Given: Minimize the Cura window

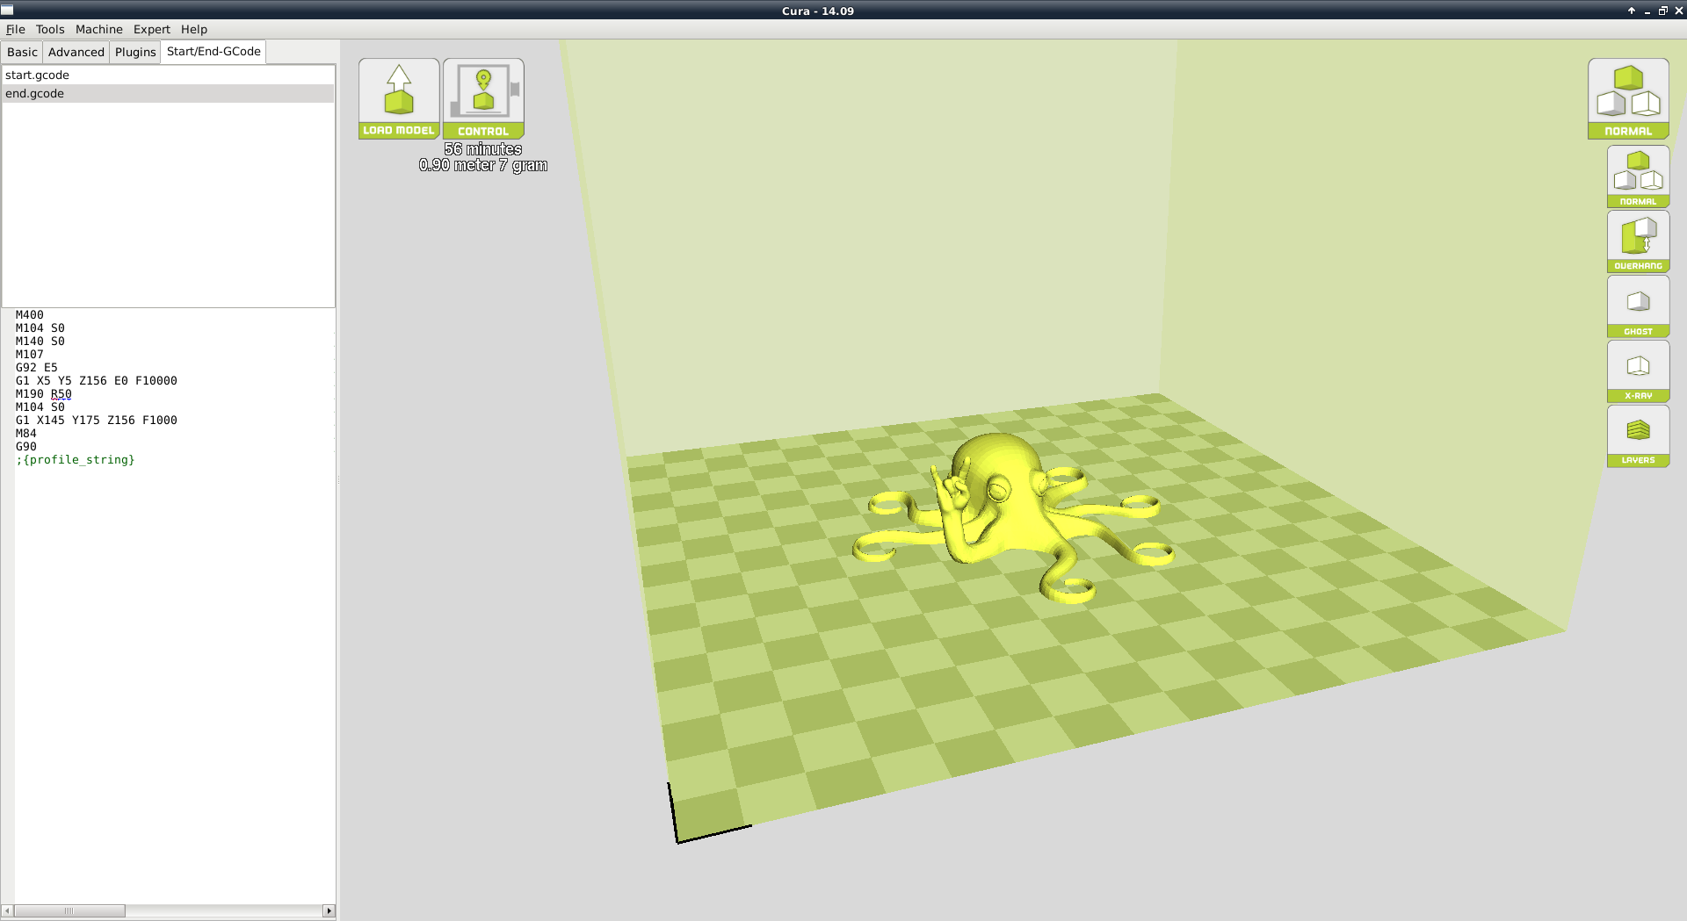Looking at the screenshot, I should [1647, 11].
